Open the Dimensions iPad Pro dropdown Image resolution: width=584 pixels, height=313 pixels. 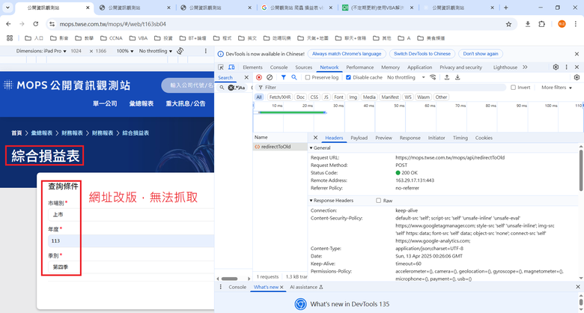(x=41, y=51)
